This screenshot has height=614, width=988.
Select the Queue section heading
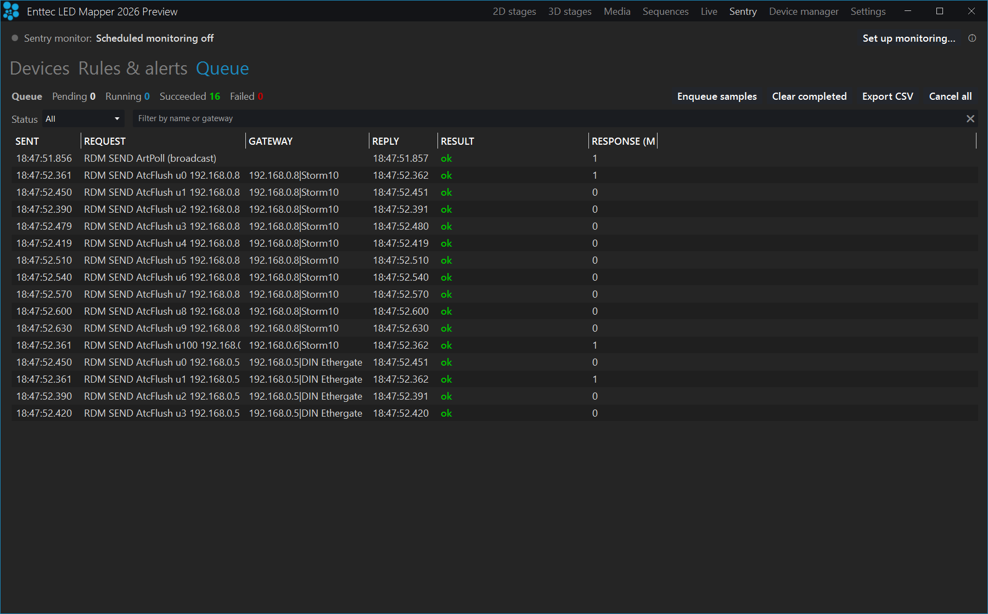click(222, 69)
